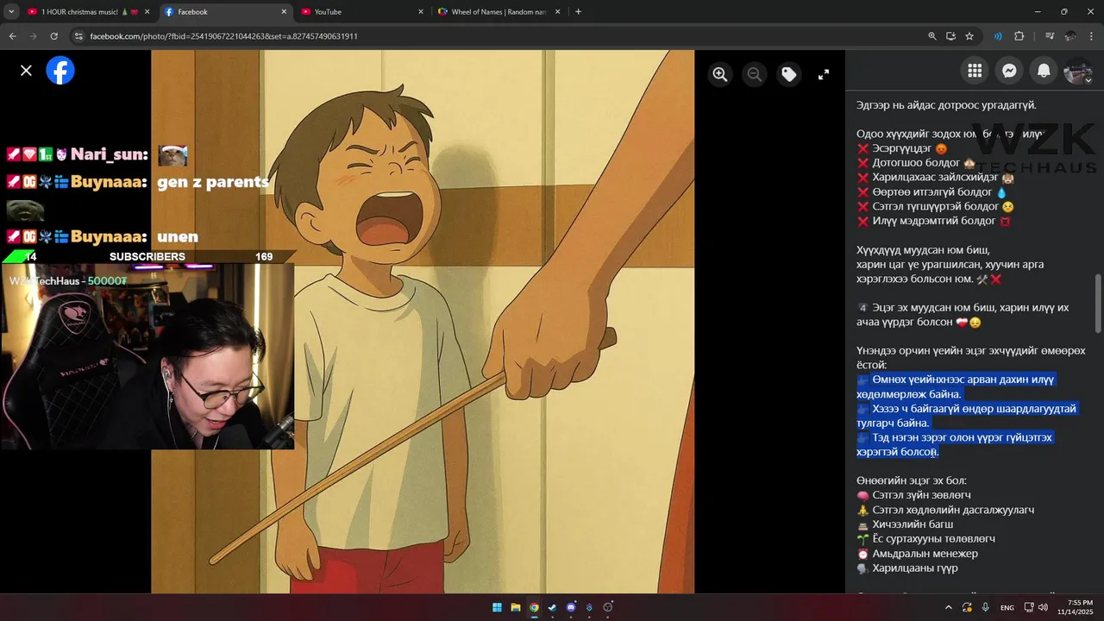The width and height of the screenshot is (1104, 621).
Task: Click the blue sound-wave extension icon
Action: [x=998, y=36]
